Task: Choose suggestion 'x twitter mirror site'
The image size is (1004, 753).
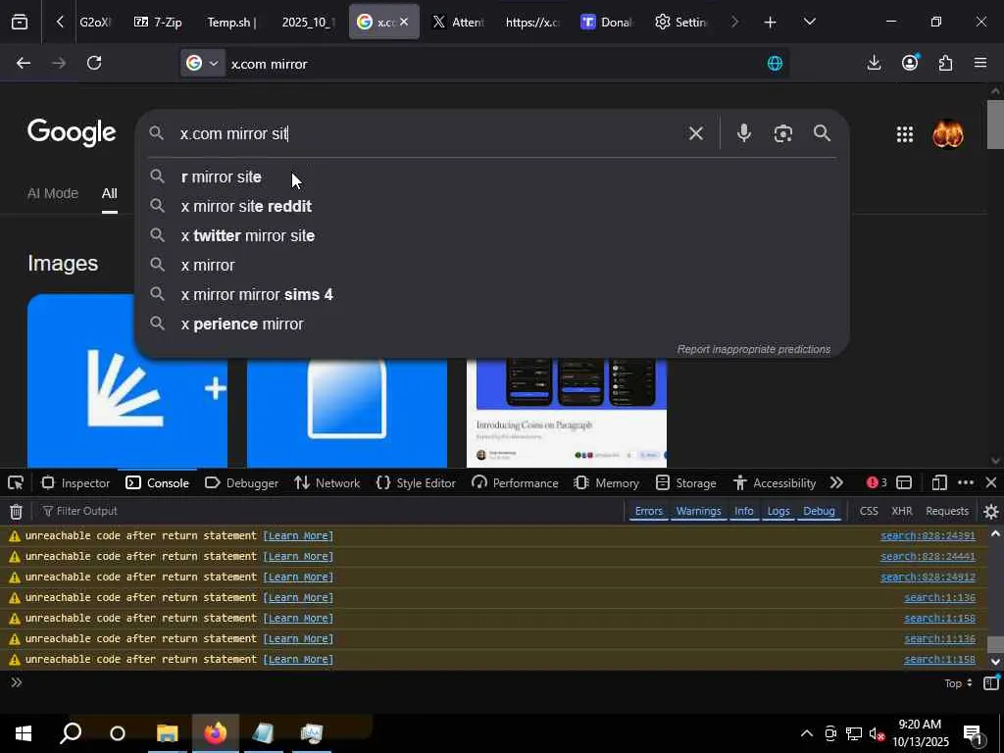Action: [x=492, y=235]
